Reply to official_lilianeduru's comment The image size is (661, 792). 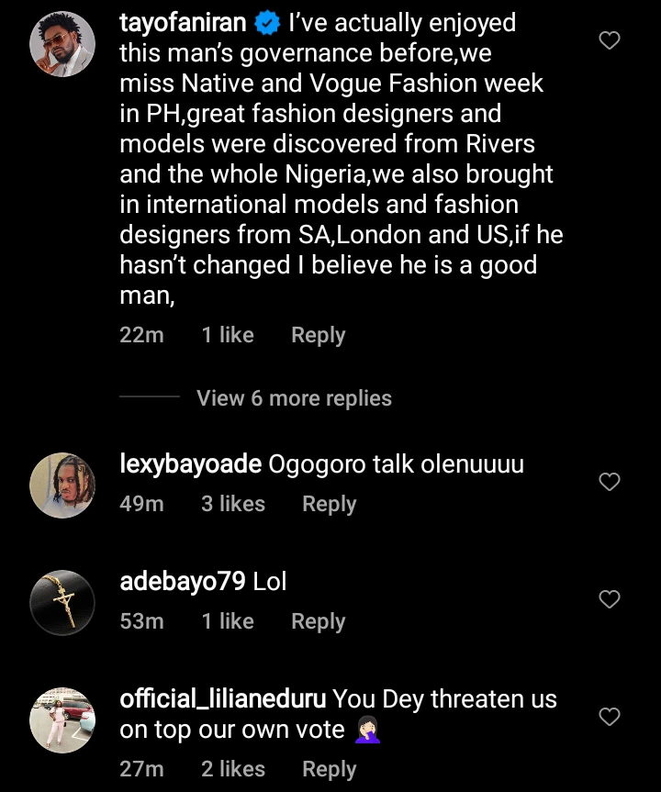tap(329, 769)
